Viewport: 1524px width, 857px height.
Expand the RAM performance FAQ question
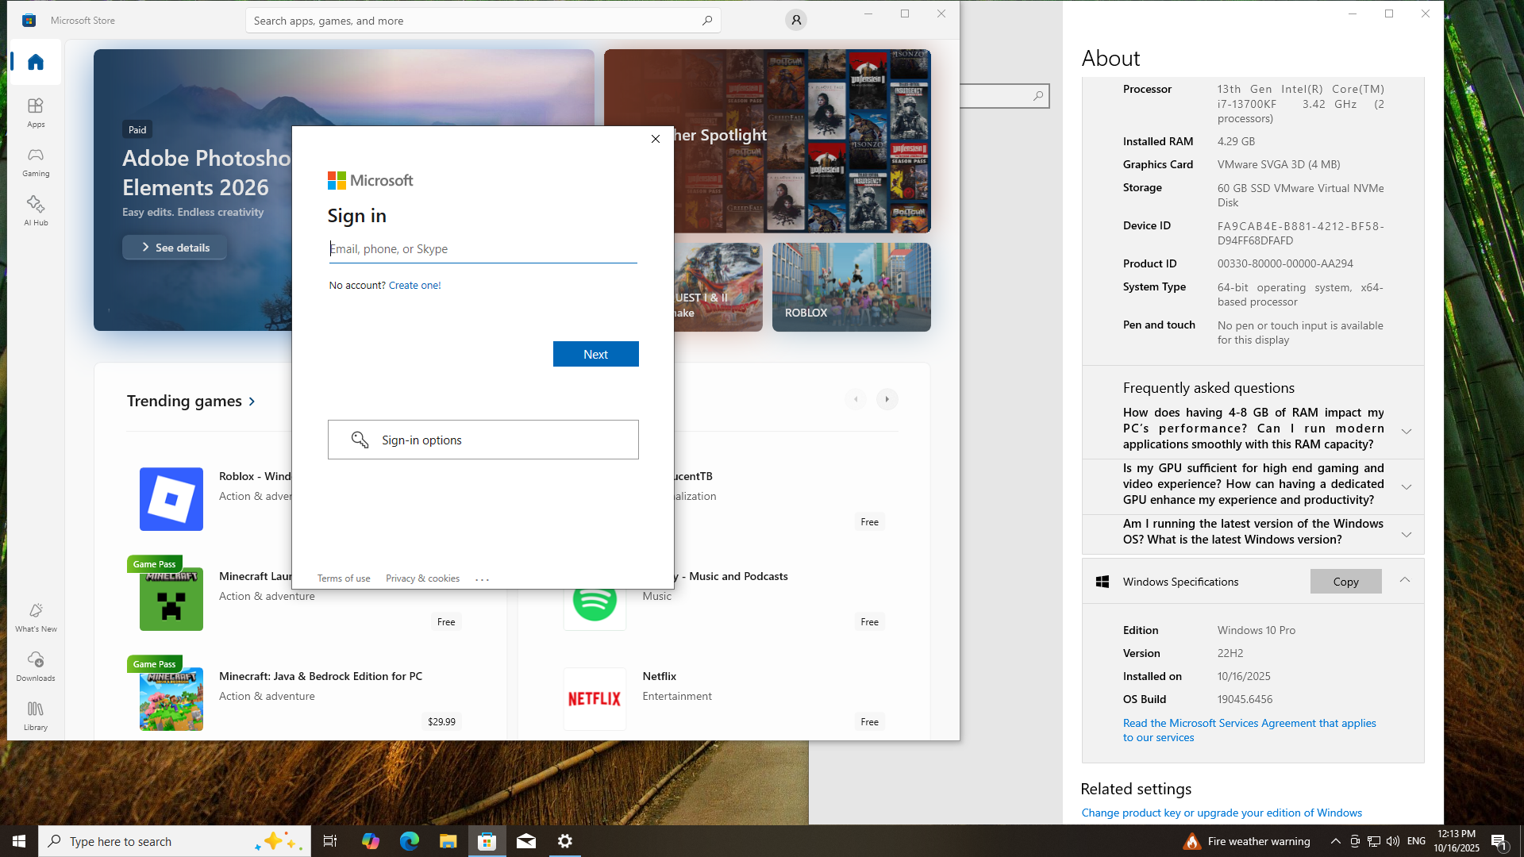(1406, 431)
